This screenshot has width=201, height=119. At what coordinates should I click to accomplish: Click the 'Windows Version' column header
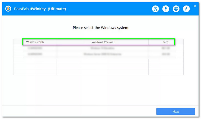[x=103, y=42]
